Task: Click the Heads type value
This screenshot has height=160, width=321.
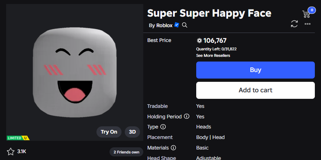Action: [203, 127]
